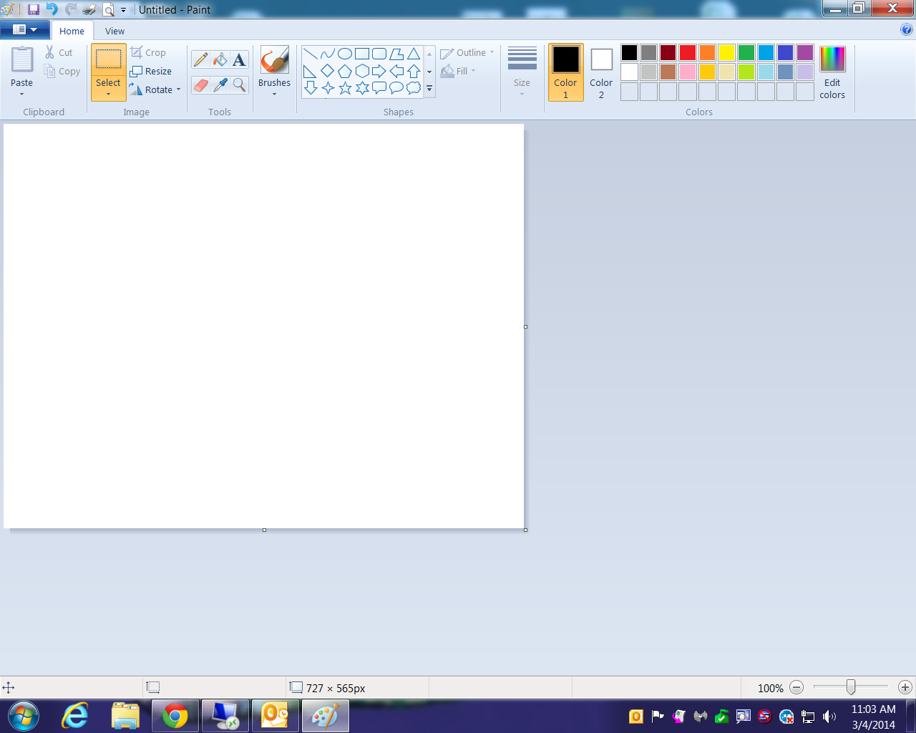Choose the Five-point star shape
This screenshot has height=733, width=916.
pyautogui.click(x=345, y=88)
